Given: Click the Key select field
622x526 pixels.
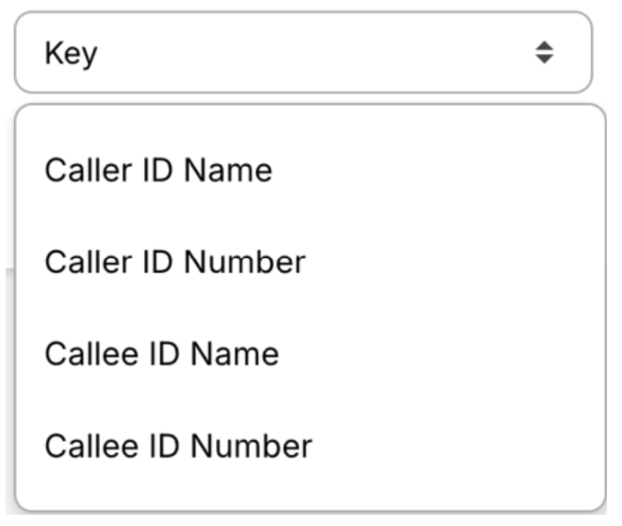Looking at the screenshot, I should point(304,53).
